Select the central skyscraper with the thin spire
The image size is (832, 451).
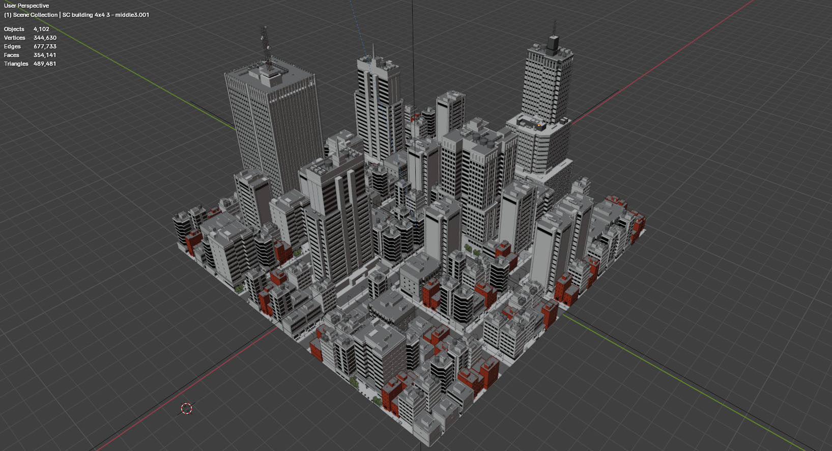click(379, 104)
